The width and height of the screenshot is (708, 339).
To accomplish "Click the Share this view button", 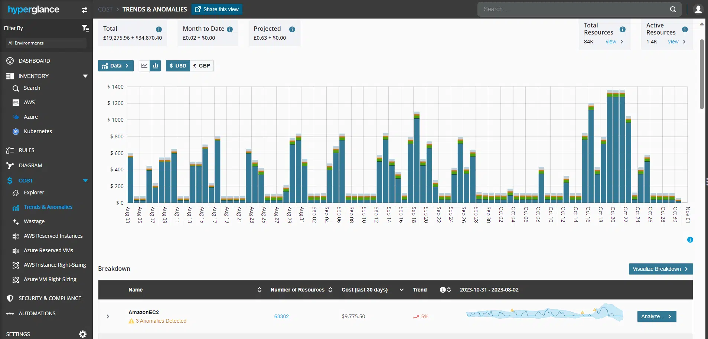I will point(217,9).
